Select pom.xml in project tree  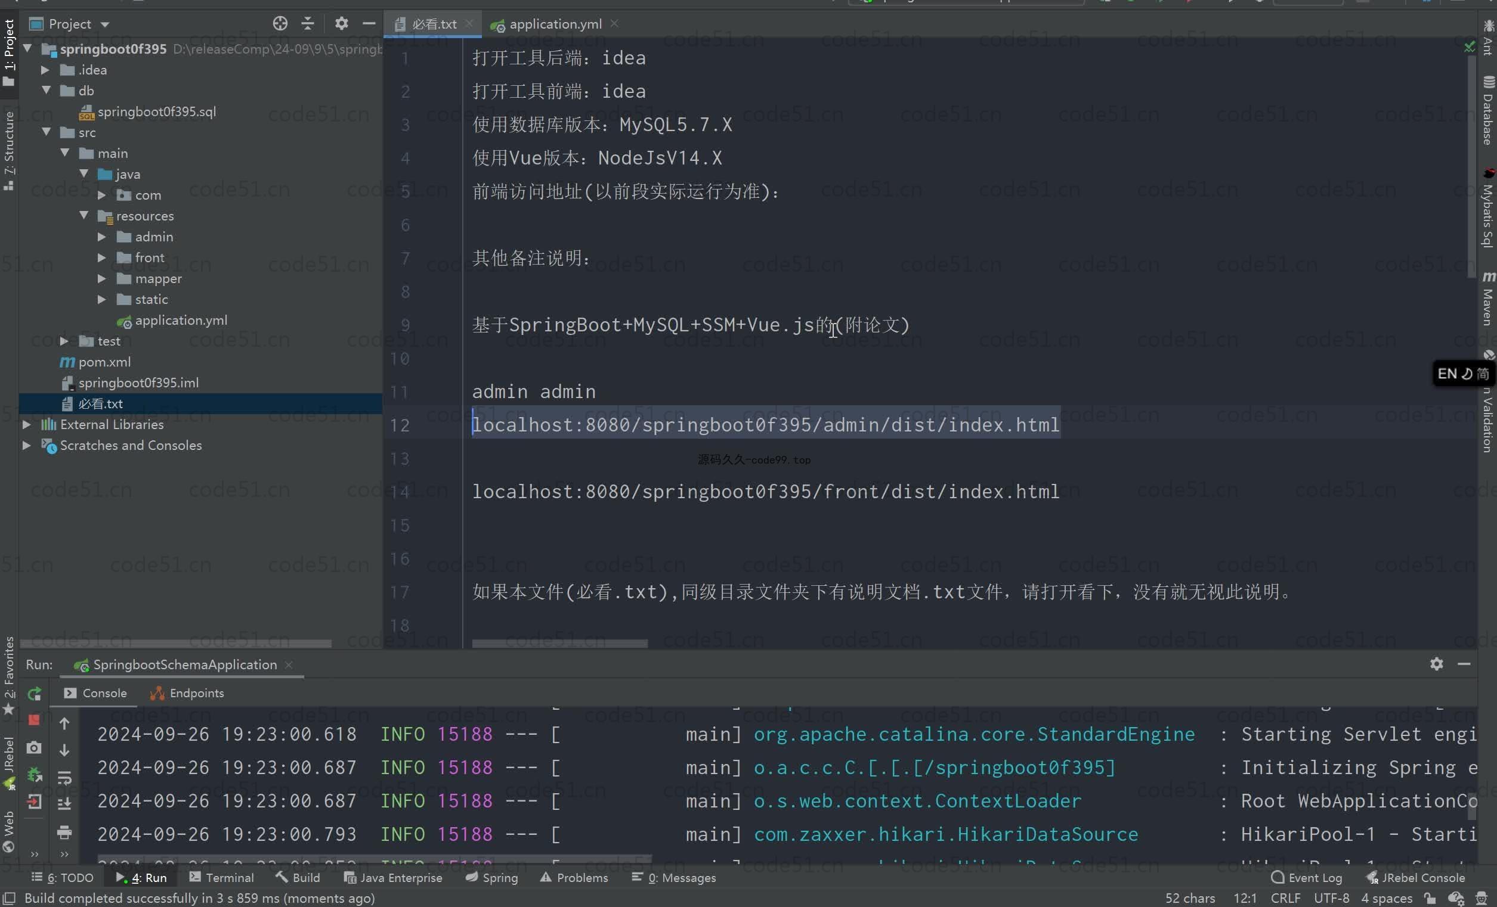[x=95, y=362]
